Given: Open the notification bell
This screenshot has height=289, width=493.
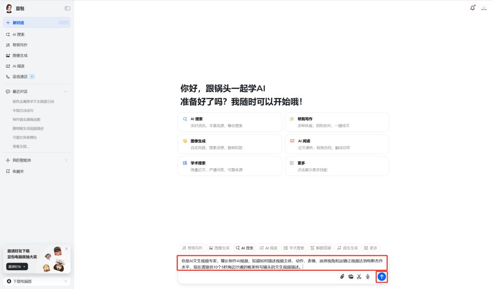Looking at the screenshot, I should click(x=472, y=8).
